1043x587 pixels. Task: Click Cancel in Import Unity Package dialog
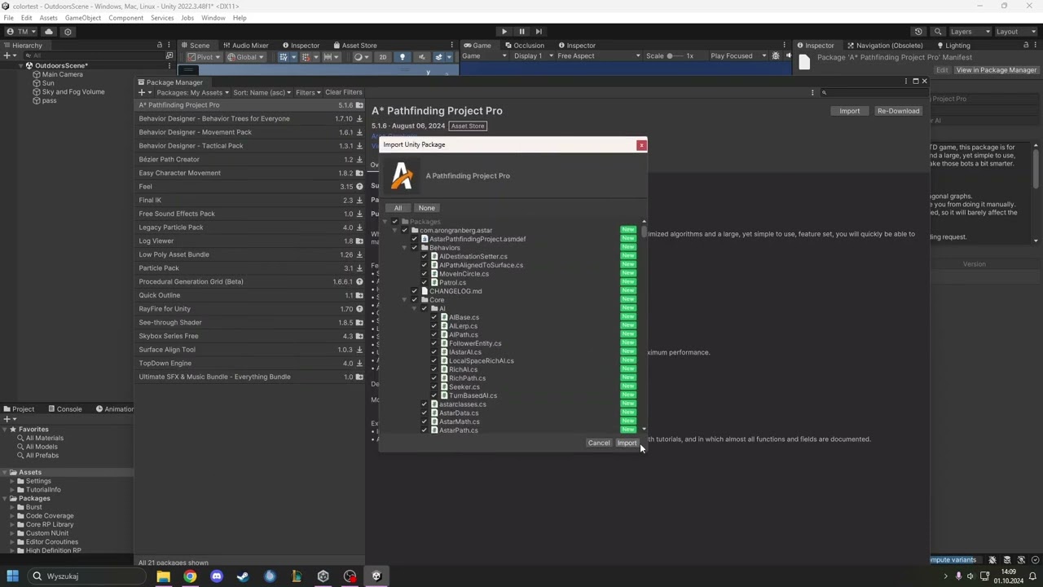click(599, 444)
